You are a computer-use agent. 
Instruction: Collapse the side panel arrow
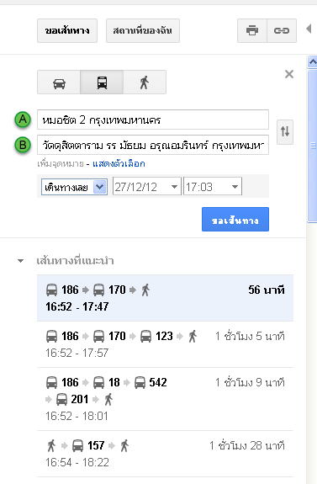[x=309, y=29]
